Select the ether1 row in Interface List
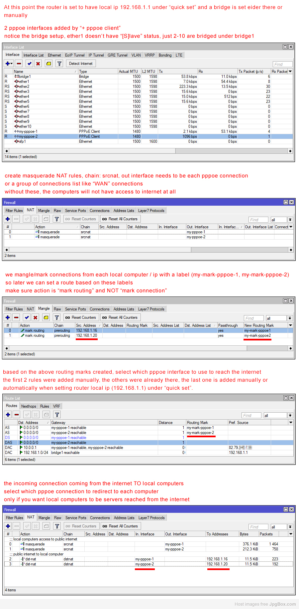299x609 pixels. coord(149,82)
